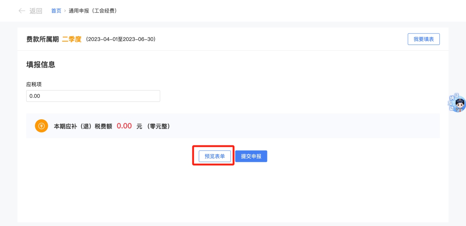Click the （零元整）amount in words

click(x=158, y=126)
